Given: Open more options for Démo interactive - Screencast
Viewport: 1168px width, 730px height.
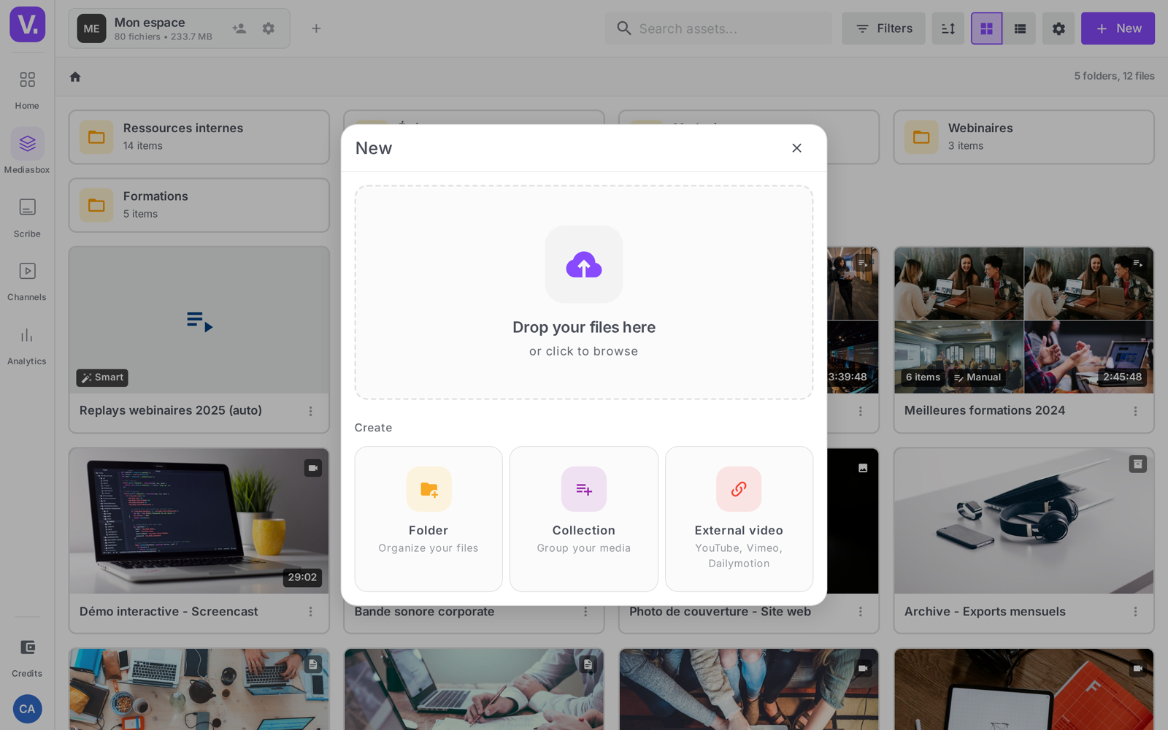Looking at the screenshot, I should click(x=311, y=612).
